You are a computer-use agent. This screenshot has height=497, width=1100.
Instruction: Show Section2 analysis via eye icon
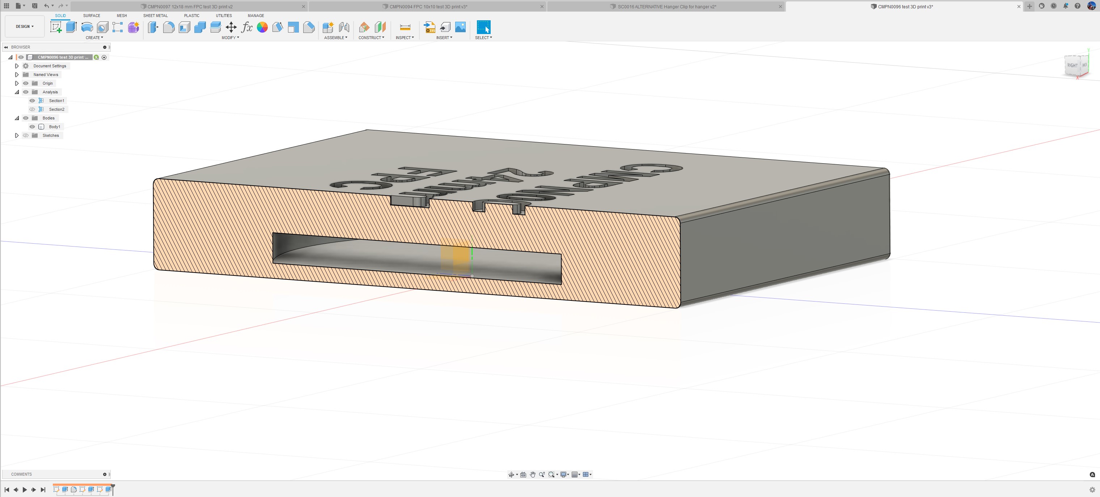[x=32, y=109]
